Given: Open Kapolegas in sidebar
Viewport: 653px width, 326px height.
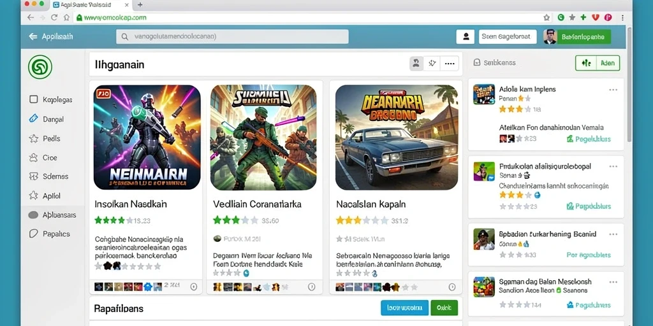Looking at the screenshot, I should 51,100.
